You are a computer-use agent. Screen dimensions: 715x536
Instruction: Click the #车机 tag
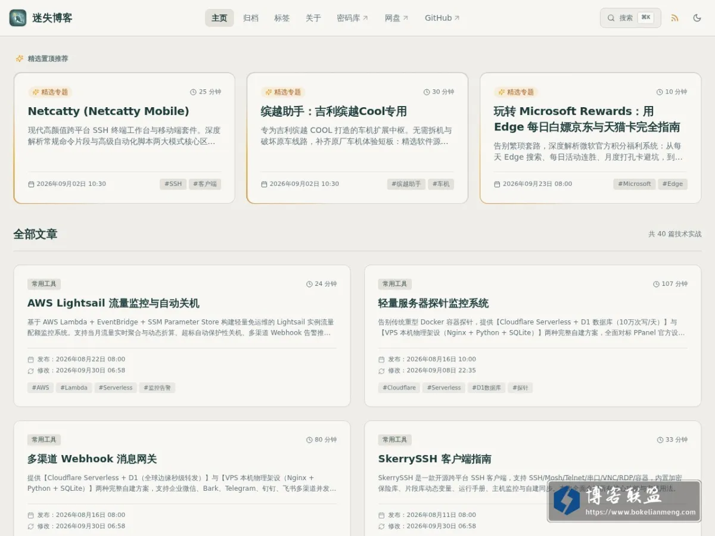point(441,184)
